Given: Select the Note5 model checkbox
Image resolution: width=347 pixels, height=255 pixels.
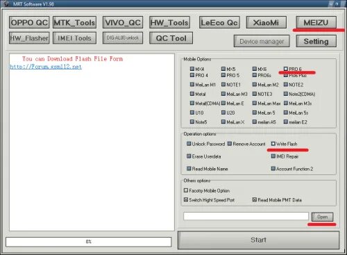Looking at the screenshot, I should coord(192,122).
